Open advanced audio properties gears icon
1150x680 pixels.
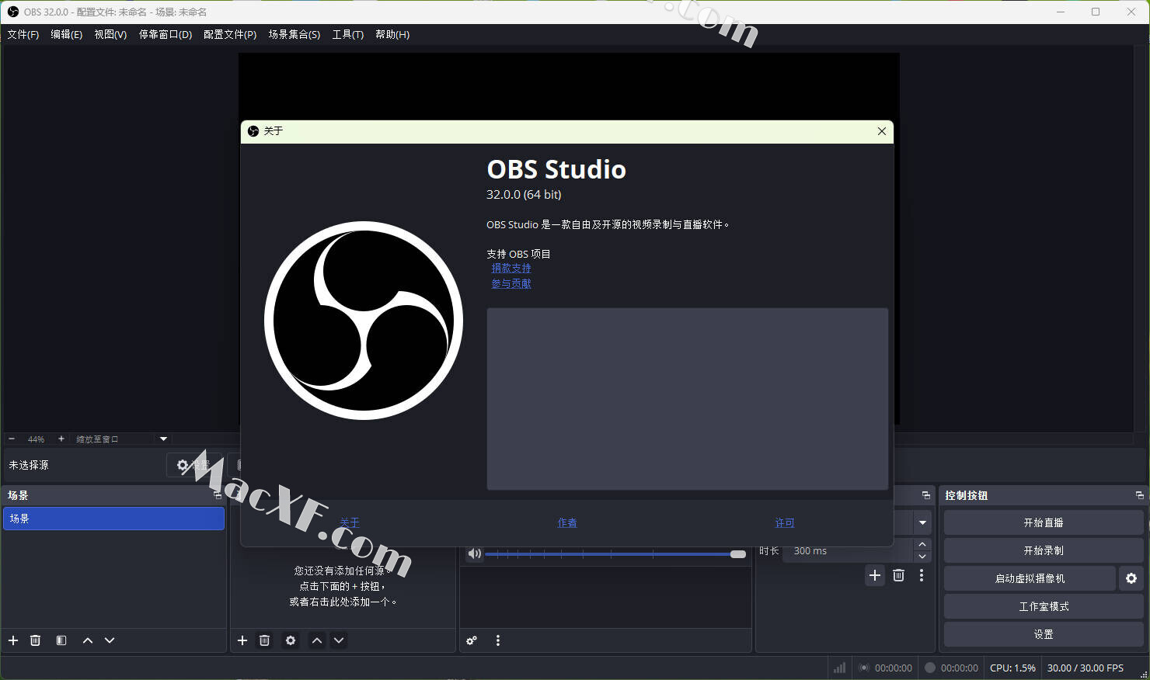472,640
